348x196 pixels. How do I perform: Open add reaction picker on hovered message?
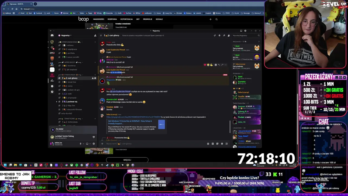(216, 65)
